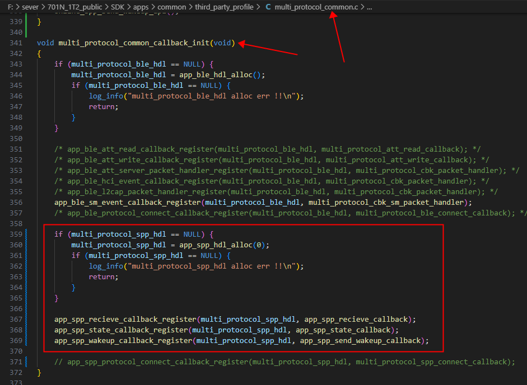Click app_spp_send_wakeup_callback argument

click(x=360, y=341)
